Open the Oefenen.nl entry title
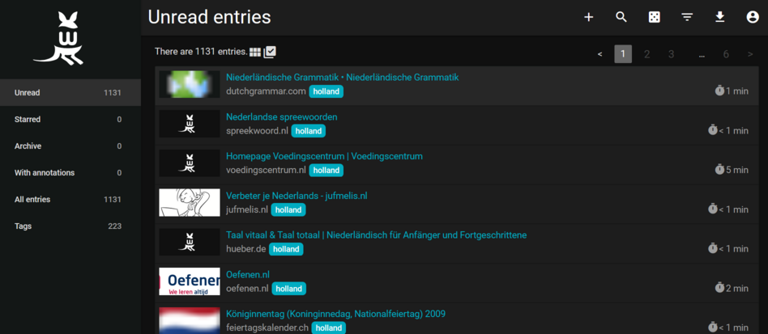768x334 pixels. (x=248, y=274)
